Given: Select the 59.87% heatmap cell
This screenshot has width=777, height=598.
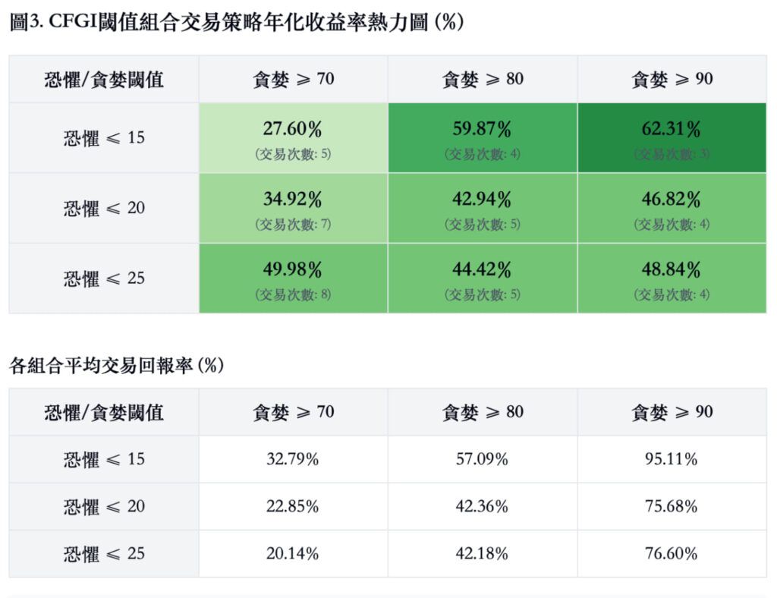Looking at the screenshot, I should click(482, 138).
